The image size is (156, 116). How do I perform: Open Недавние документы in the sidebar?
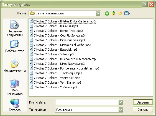(15, 29)
